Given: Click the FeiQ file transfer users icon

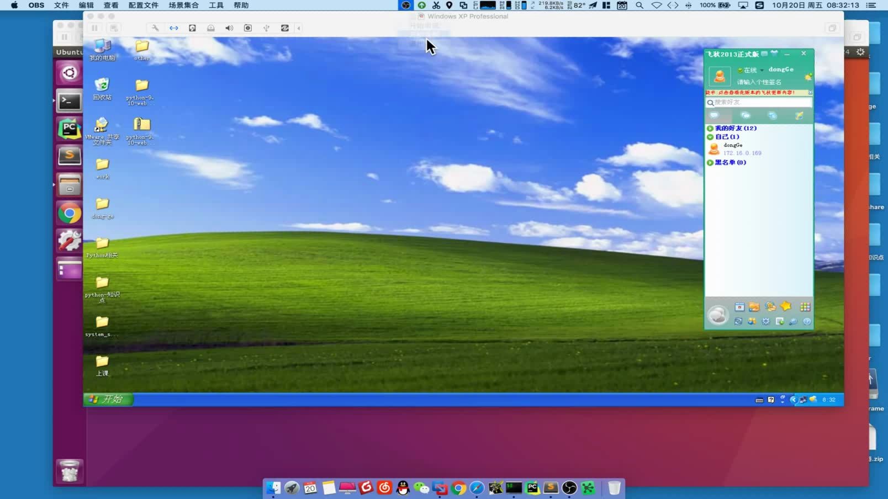Looking at the screenshot, I should point(770,307).
